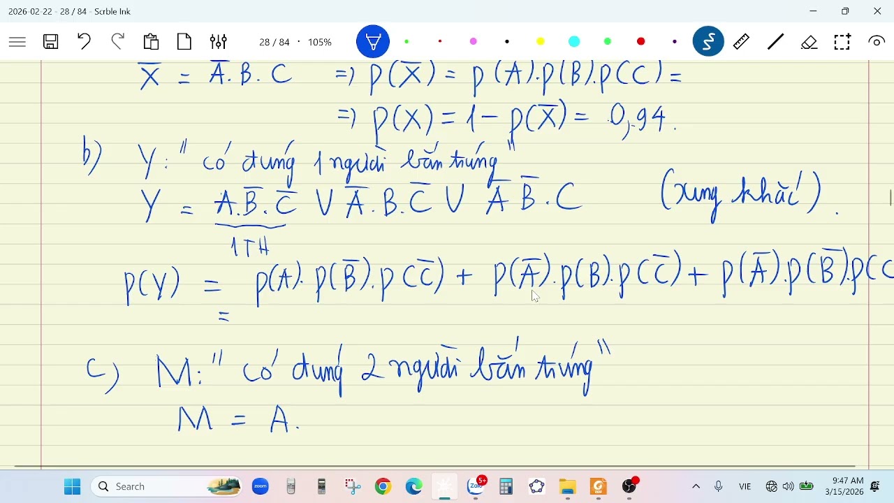Screen dimensions: 894x503
Task: Open the battery status icon
Action: point(807,486)
